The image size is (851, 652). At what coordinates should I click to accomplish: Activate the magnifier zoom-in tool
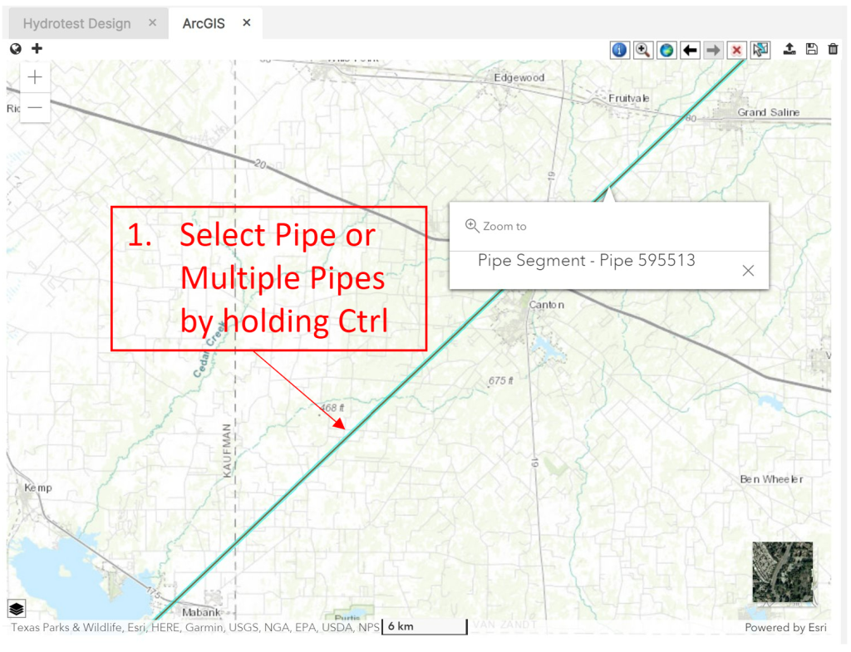(x=643, y=50)
